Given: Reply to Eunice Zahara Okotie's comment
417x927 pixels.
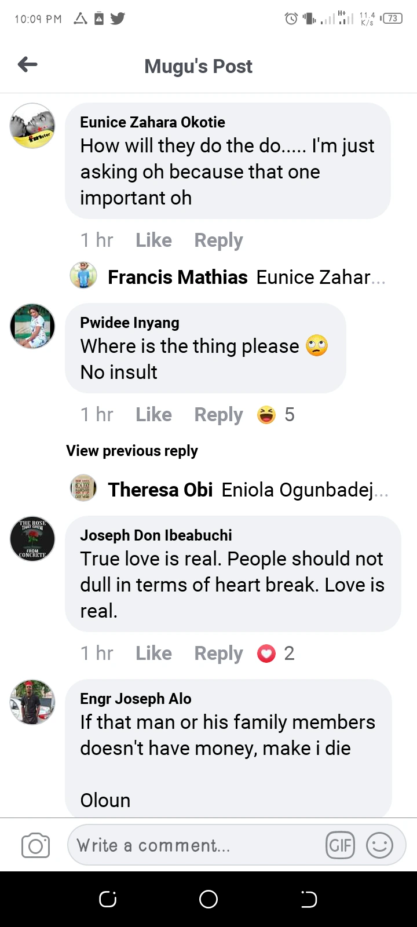Looking at the screenshot, I should (x=218, y=240).
